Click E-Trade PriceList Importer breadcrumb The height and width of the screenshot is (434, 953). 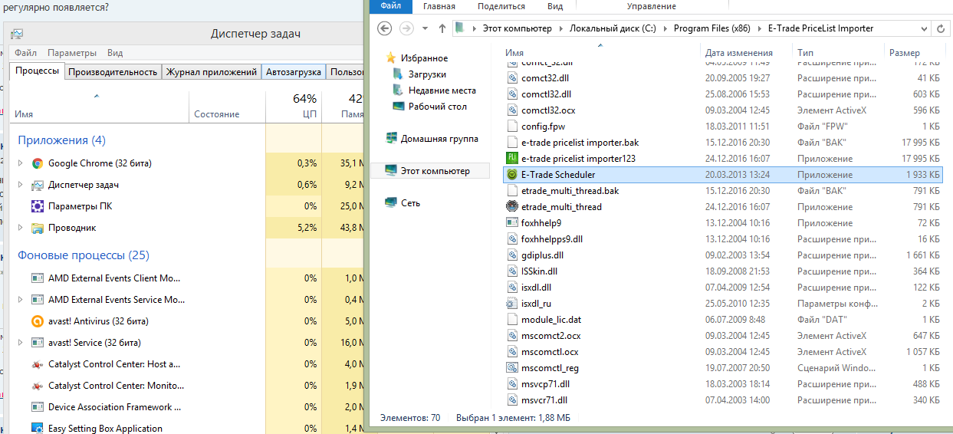click(820, 28)
